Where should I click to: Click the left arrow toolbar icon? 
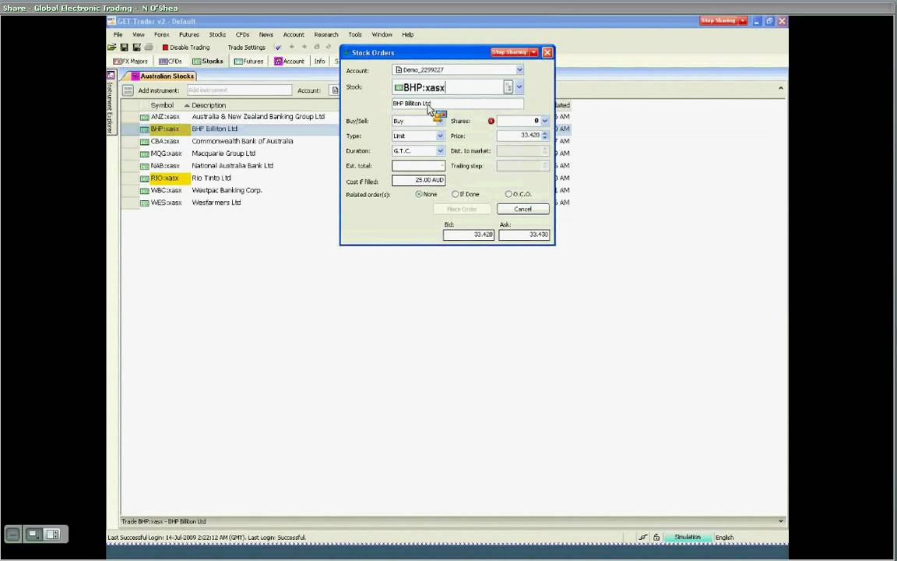(x=292, y=47)
